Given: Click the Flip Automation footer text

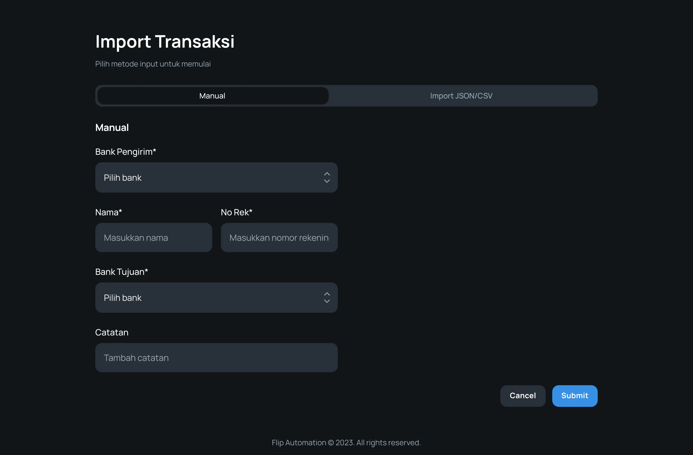Looking at the screenshot, I should coord(346,442).
